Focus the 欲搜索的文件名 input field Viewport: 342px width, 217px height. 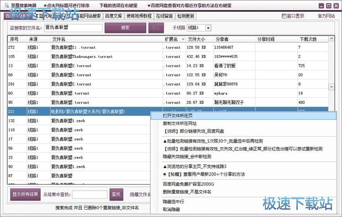[x=73, y=28]
